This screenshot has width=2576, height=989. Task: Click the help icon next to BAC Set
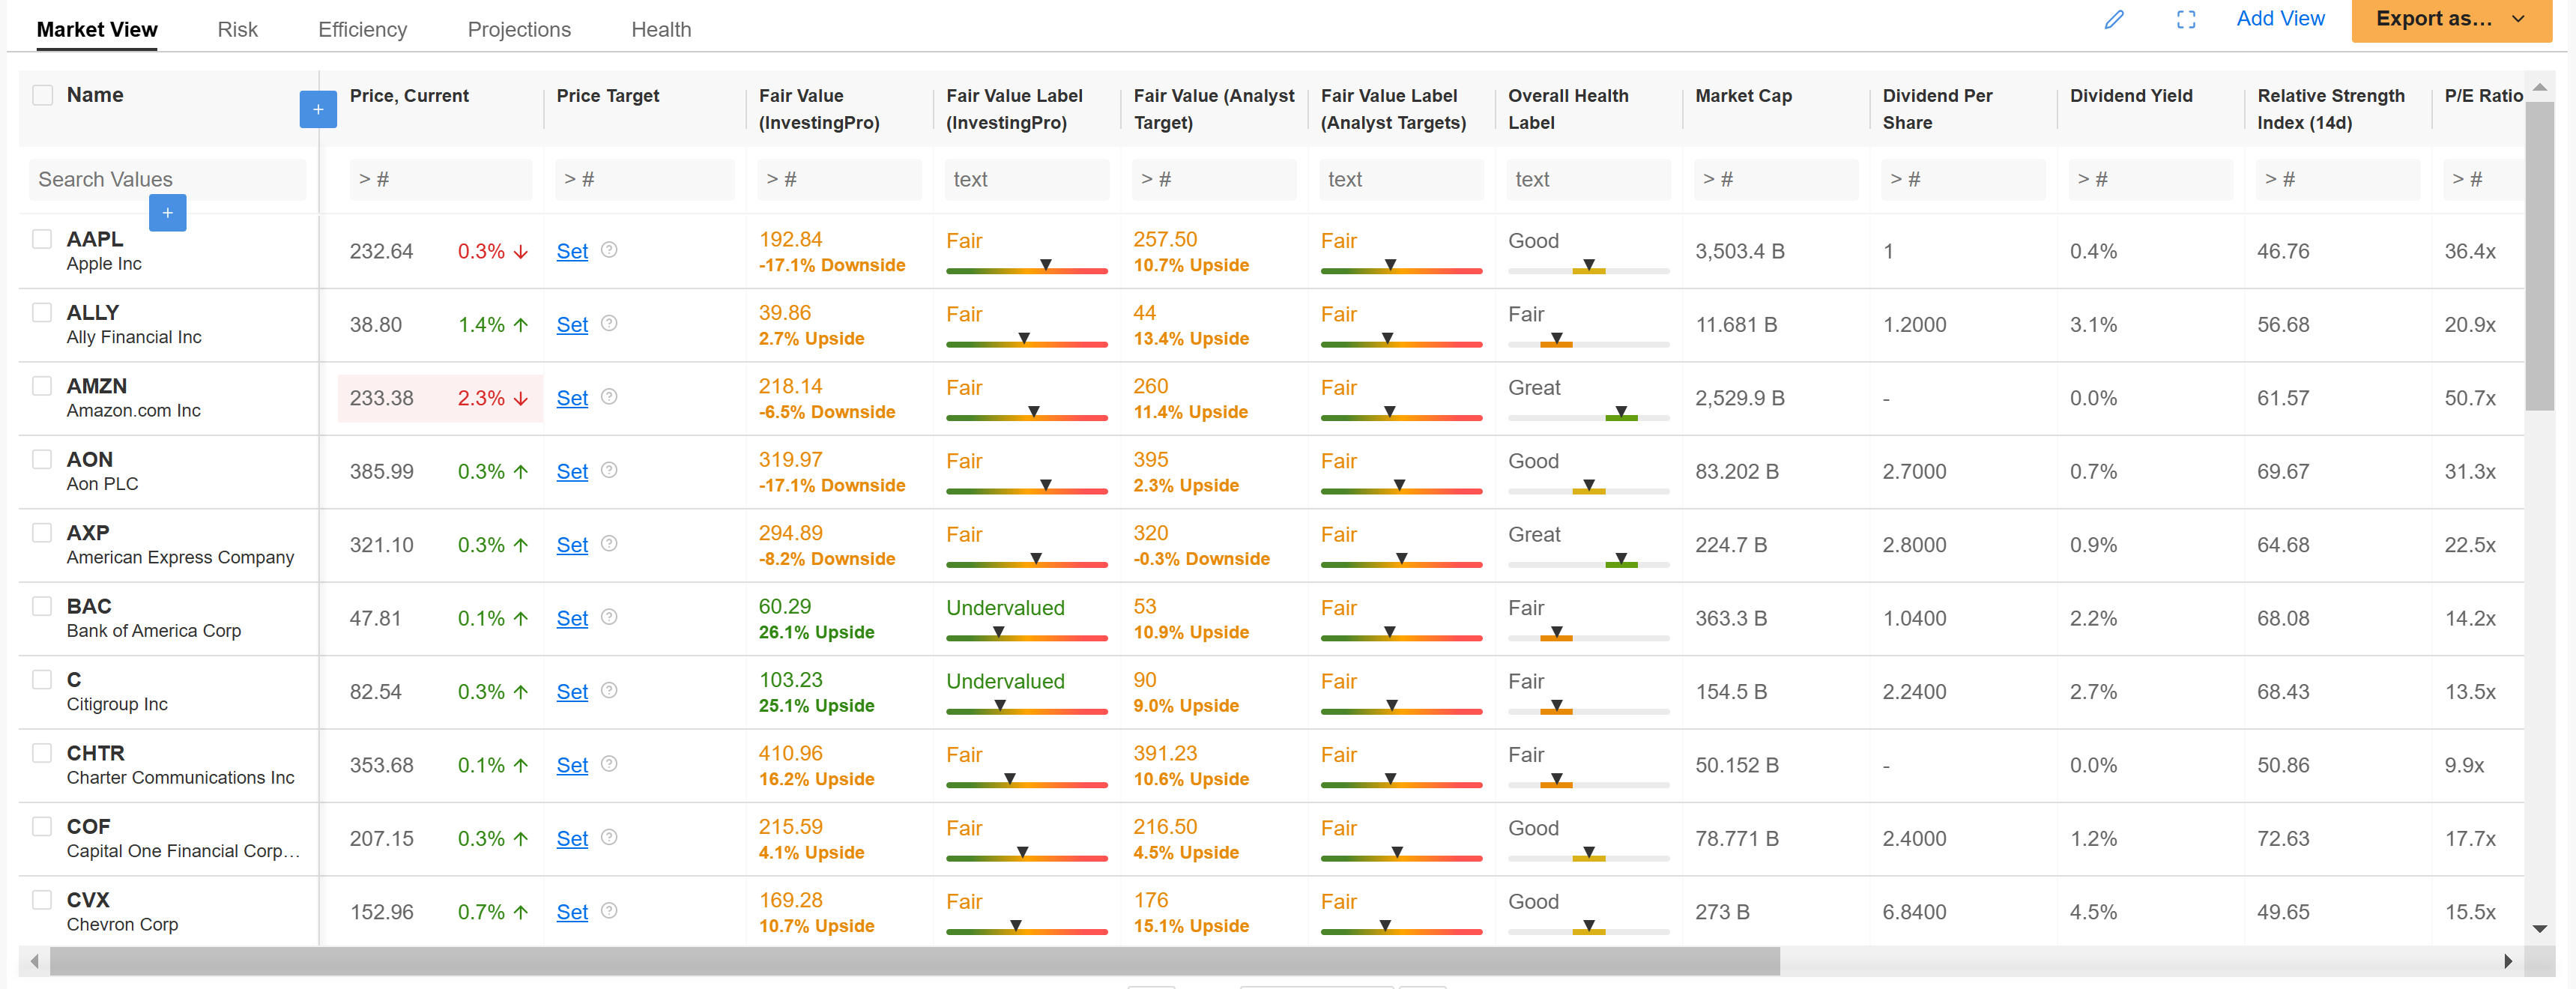609,617
